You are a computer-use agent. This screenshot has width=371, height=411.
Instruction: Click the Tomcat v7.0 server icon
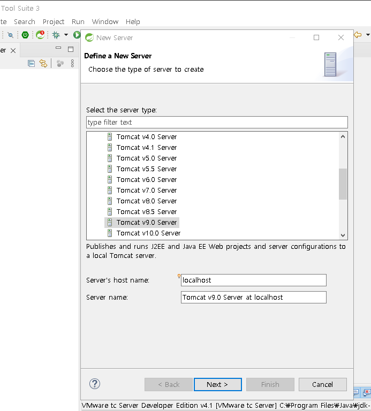(110, 191)
